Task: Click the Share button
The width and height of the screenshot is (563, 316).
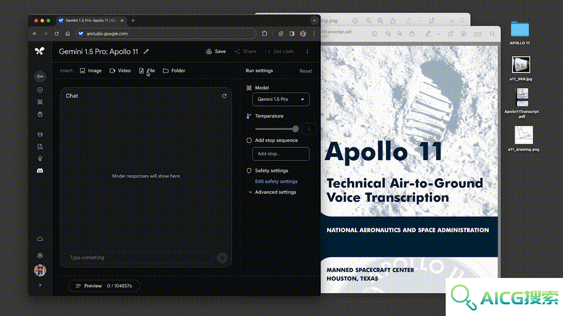Action: click(245, 51)
